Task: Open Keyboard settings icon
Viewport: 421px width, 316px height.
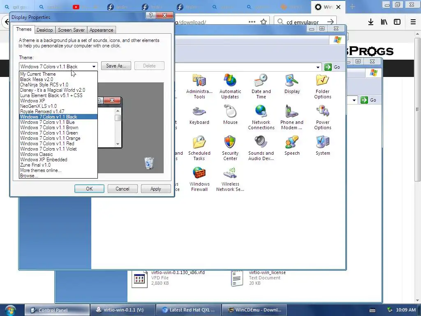Action: click(x=199, y=115)
